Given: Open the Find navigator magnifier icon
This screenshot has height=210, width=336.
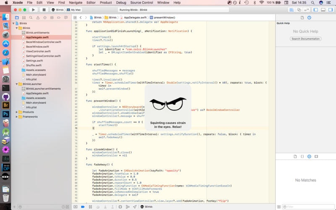Looking at the screenshot, I should point(31,18).
